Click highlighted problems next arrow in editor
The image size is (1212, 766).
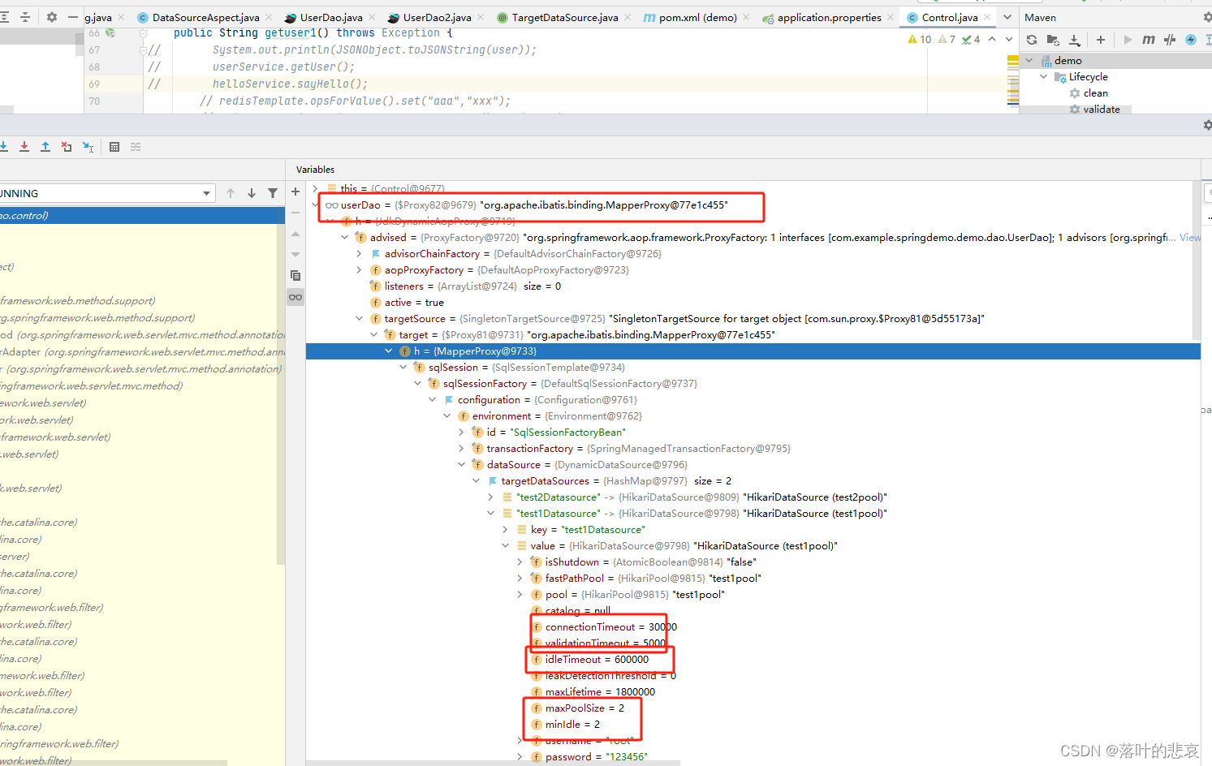1009,39
